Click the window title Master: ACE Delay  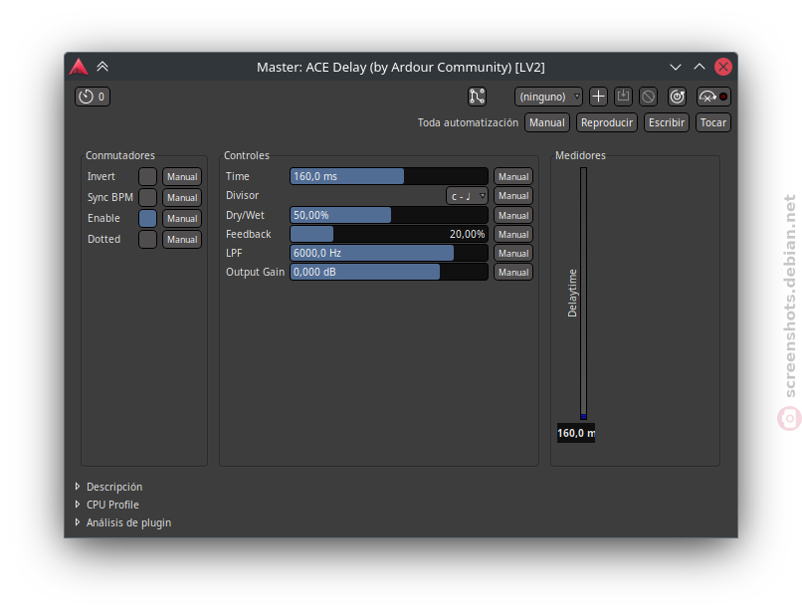(401, 67)
